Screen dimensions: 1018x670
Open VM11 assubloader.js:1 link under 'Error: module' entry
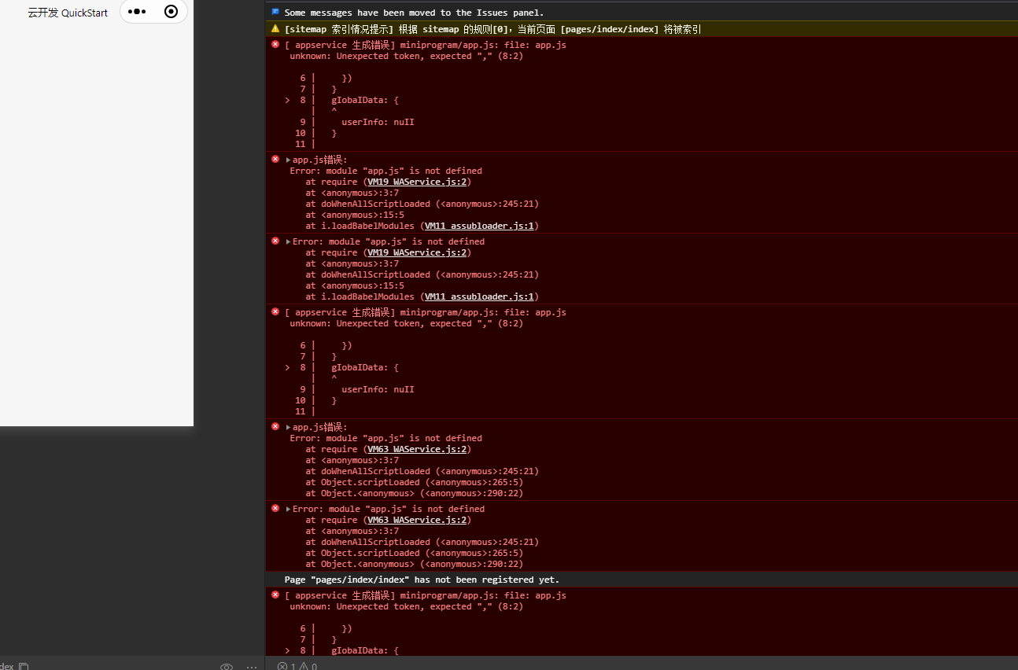pyautogui.click(x=480, y=296)
